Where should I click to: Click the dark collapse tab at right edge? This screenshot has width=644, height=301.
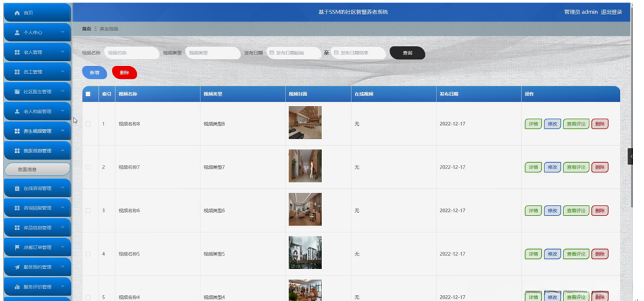630,156
